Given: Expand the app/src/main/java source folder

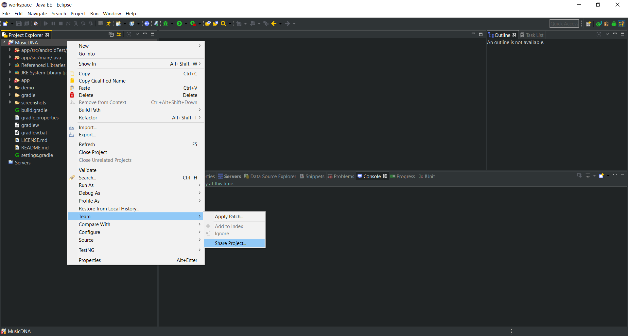Looking at the screenshot, I should 10,57.
